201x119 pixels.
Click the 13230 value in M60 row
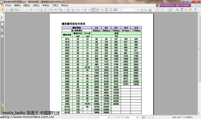(x=136, y=84)
